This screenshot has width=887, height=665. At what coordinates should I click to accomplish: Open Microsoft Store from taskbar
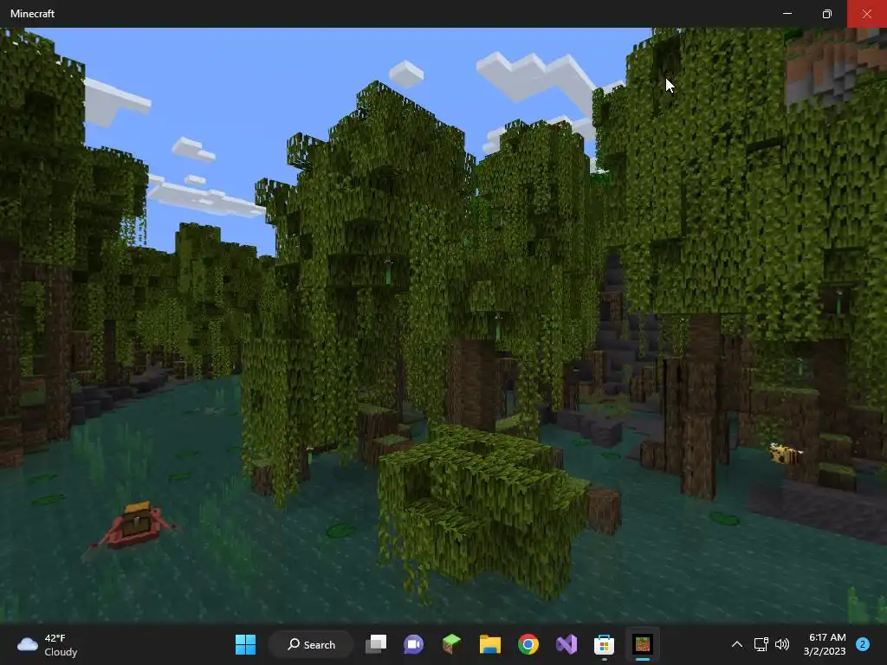point(604,644)
